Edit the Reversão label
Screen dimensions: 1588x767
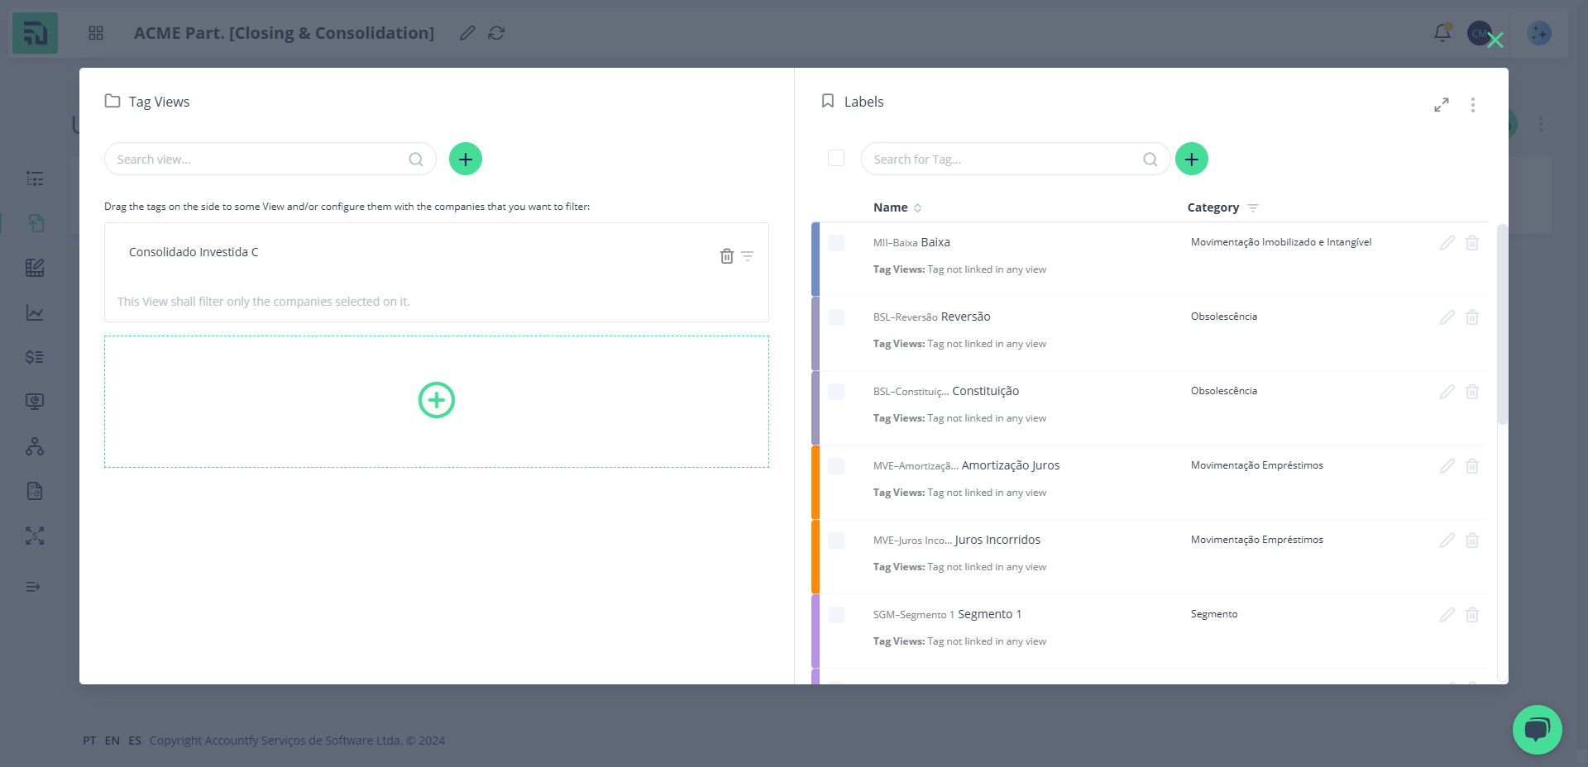(1447, 317)
